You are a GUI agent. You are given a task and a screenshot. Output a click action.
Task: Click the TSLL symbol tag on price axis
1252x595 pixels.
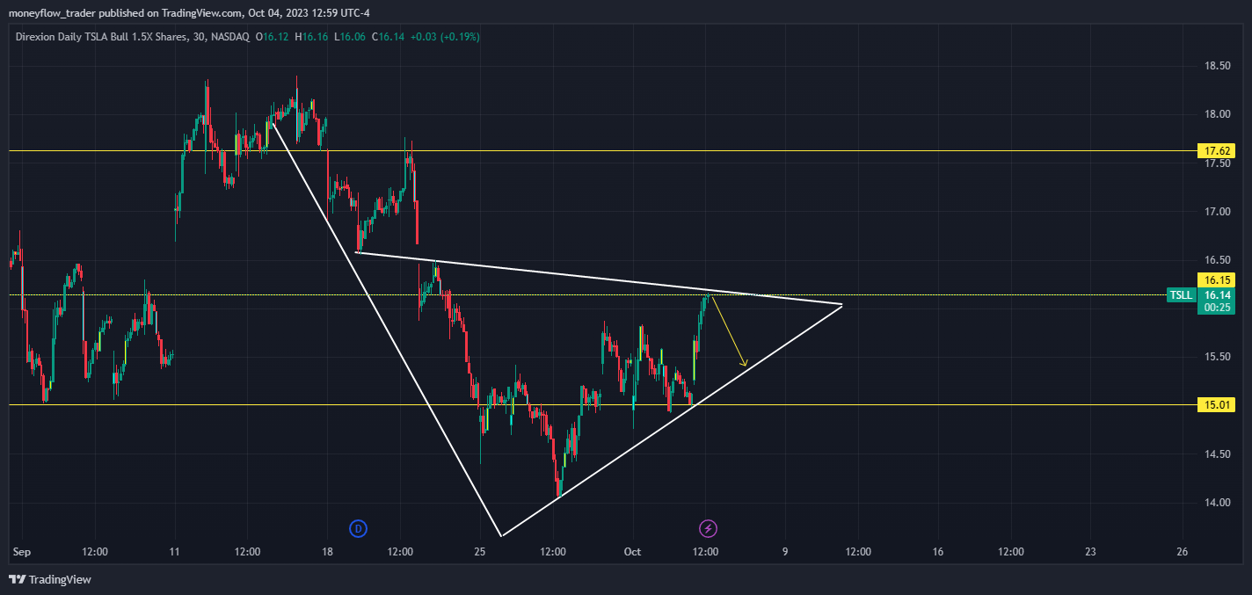pyautogui.click(x=1180, y=295)
